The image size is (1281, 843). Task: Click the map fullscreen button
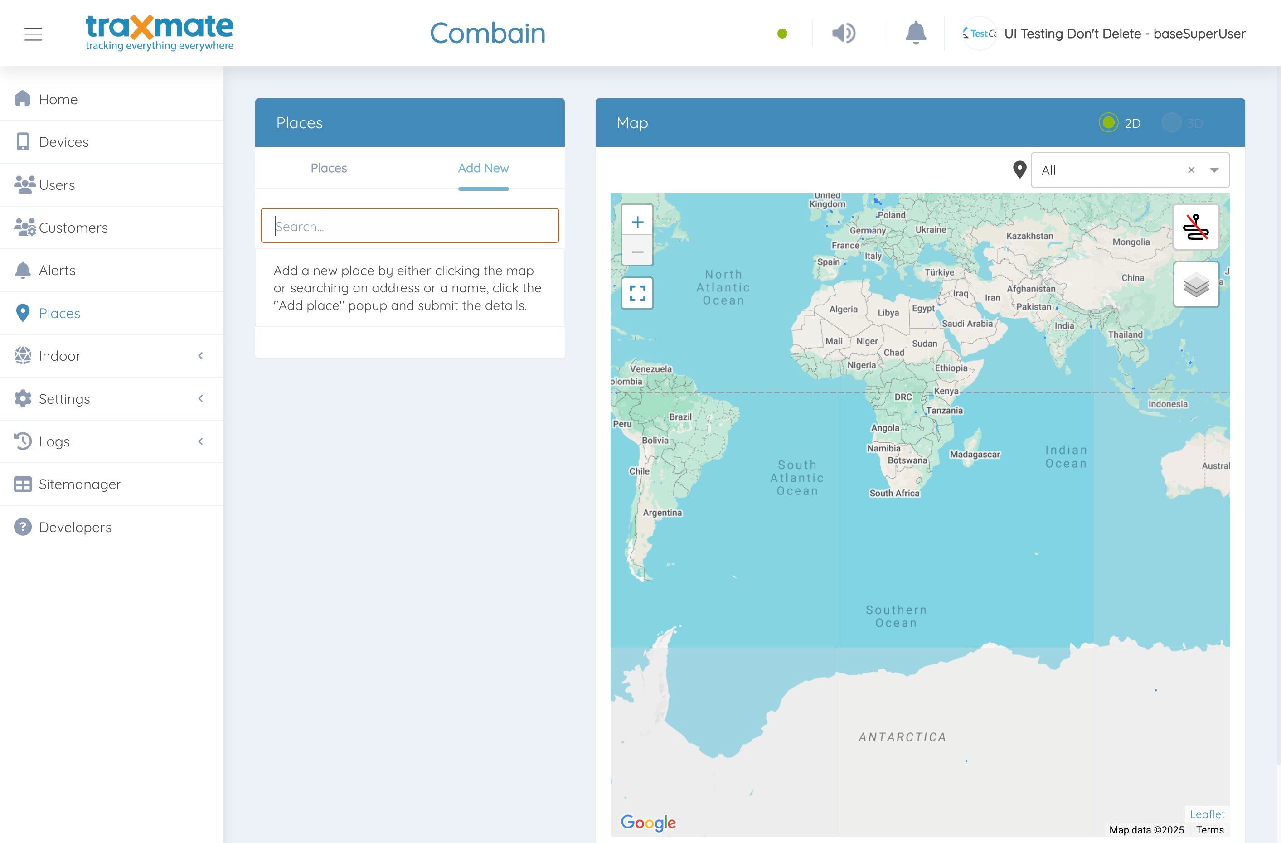point(637,293)
